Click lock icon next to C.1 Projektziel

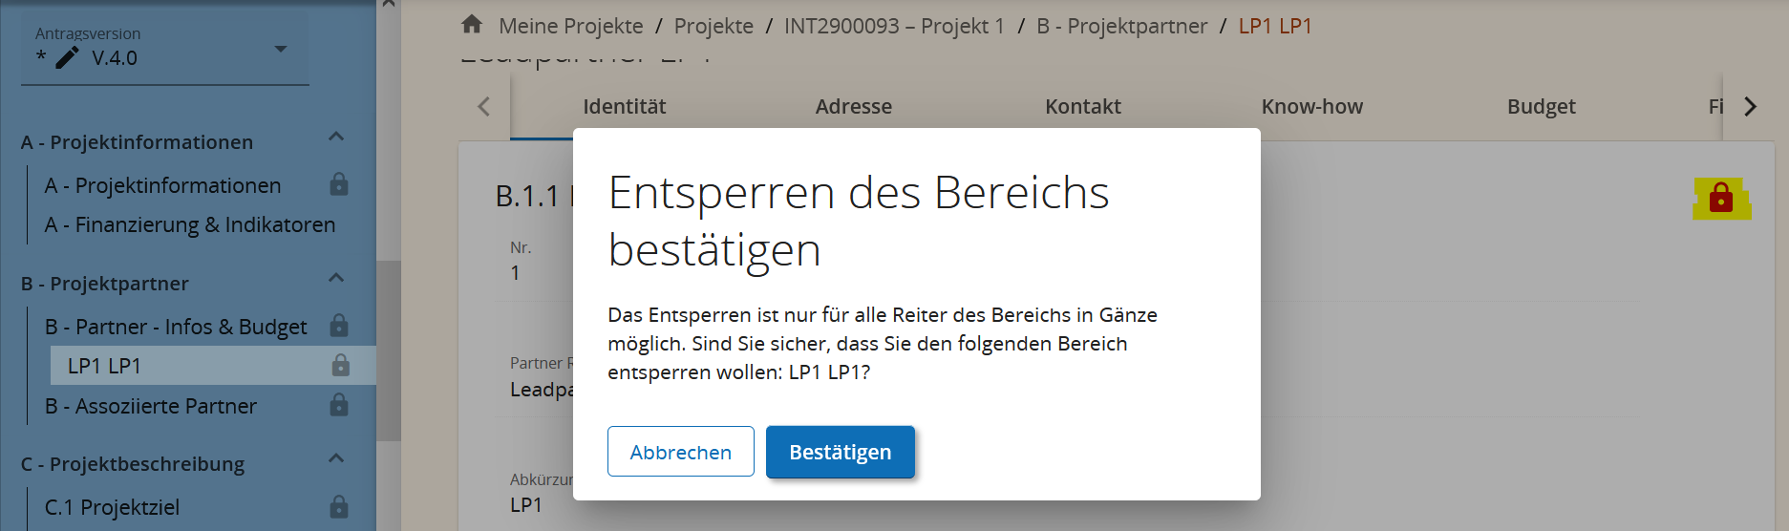pyautogui.click(x=339, y=506)
